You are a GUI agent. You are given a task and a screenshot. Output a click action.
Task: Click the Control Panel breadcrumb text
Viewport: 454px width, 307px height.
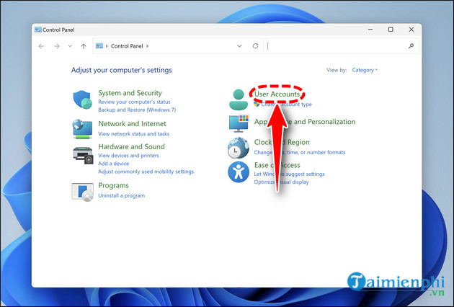coord(127,46)
